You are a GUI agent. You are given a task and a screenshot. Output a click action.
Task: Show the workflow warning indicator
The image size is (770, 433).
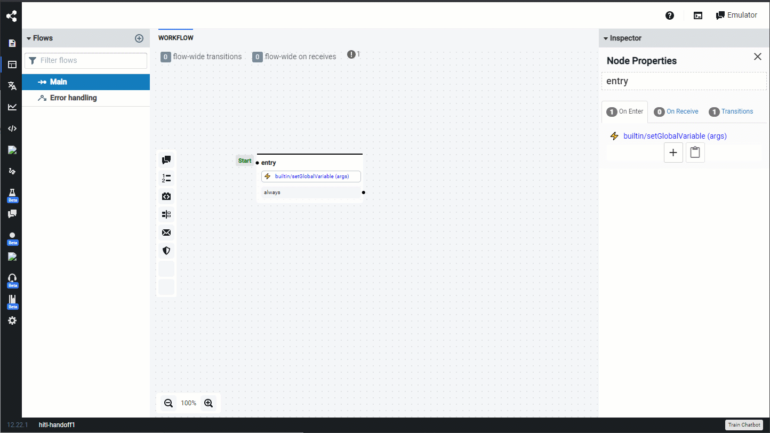click(x=354, y=54)
